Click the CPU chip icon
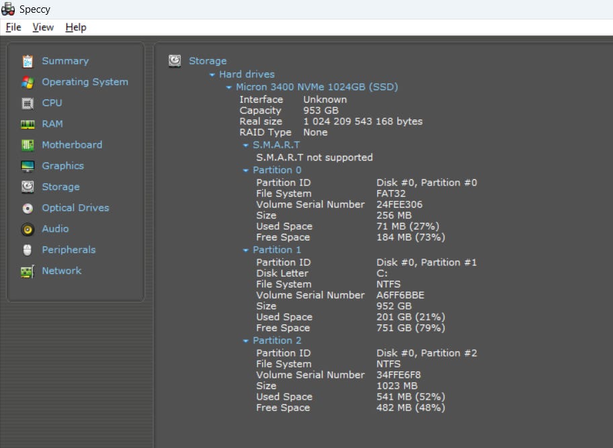 coord(28,103)
